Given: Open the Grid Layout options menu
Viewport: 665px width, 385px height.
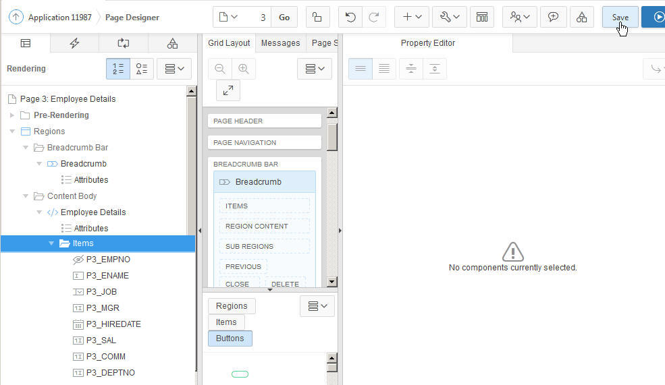Looking at the screenshot, I should [x=315, y=69].
